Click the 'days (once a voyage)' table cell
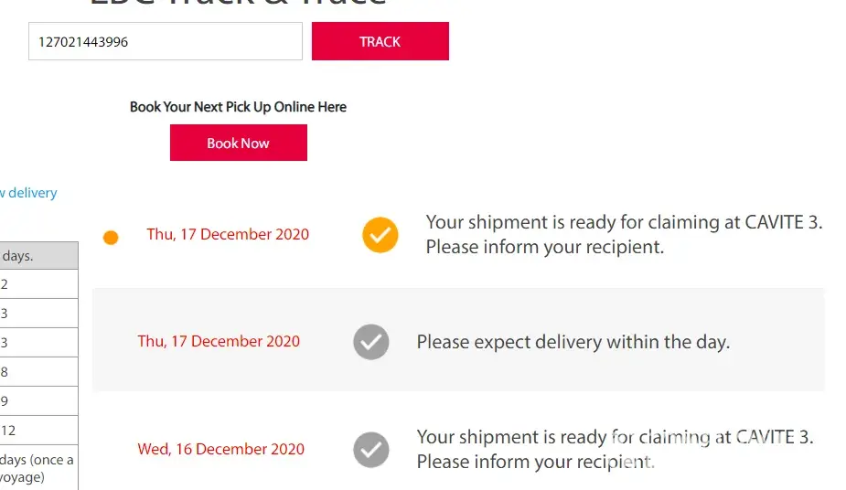This screenshot has height=490, width=846. tap(38, 468)
